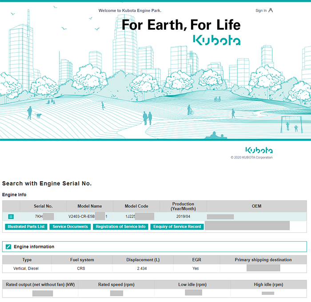Click the Type column header

[27, 260]
